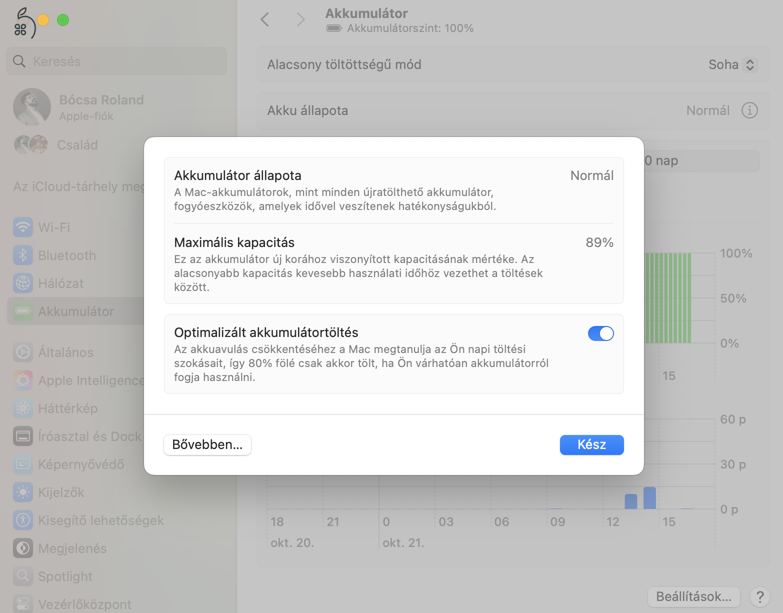Click the Bluetooth sidebar icon
Screen dimensions: 783x613
(x=23, y=255)
